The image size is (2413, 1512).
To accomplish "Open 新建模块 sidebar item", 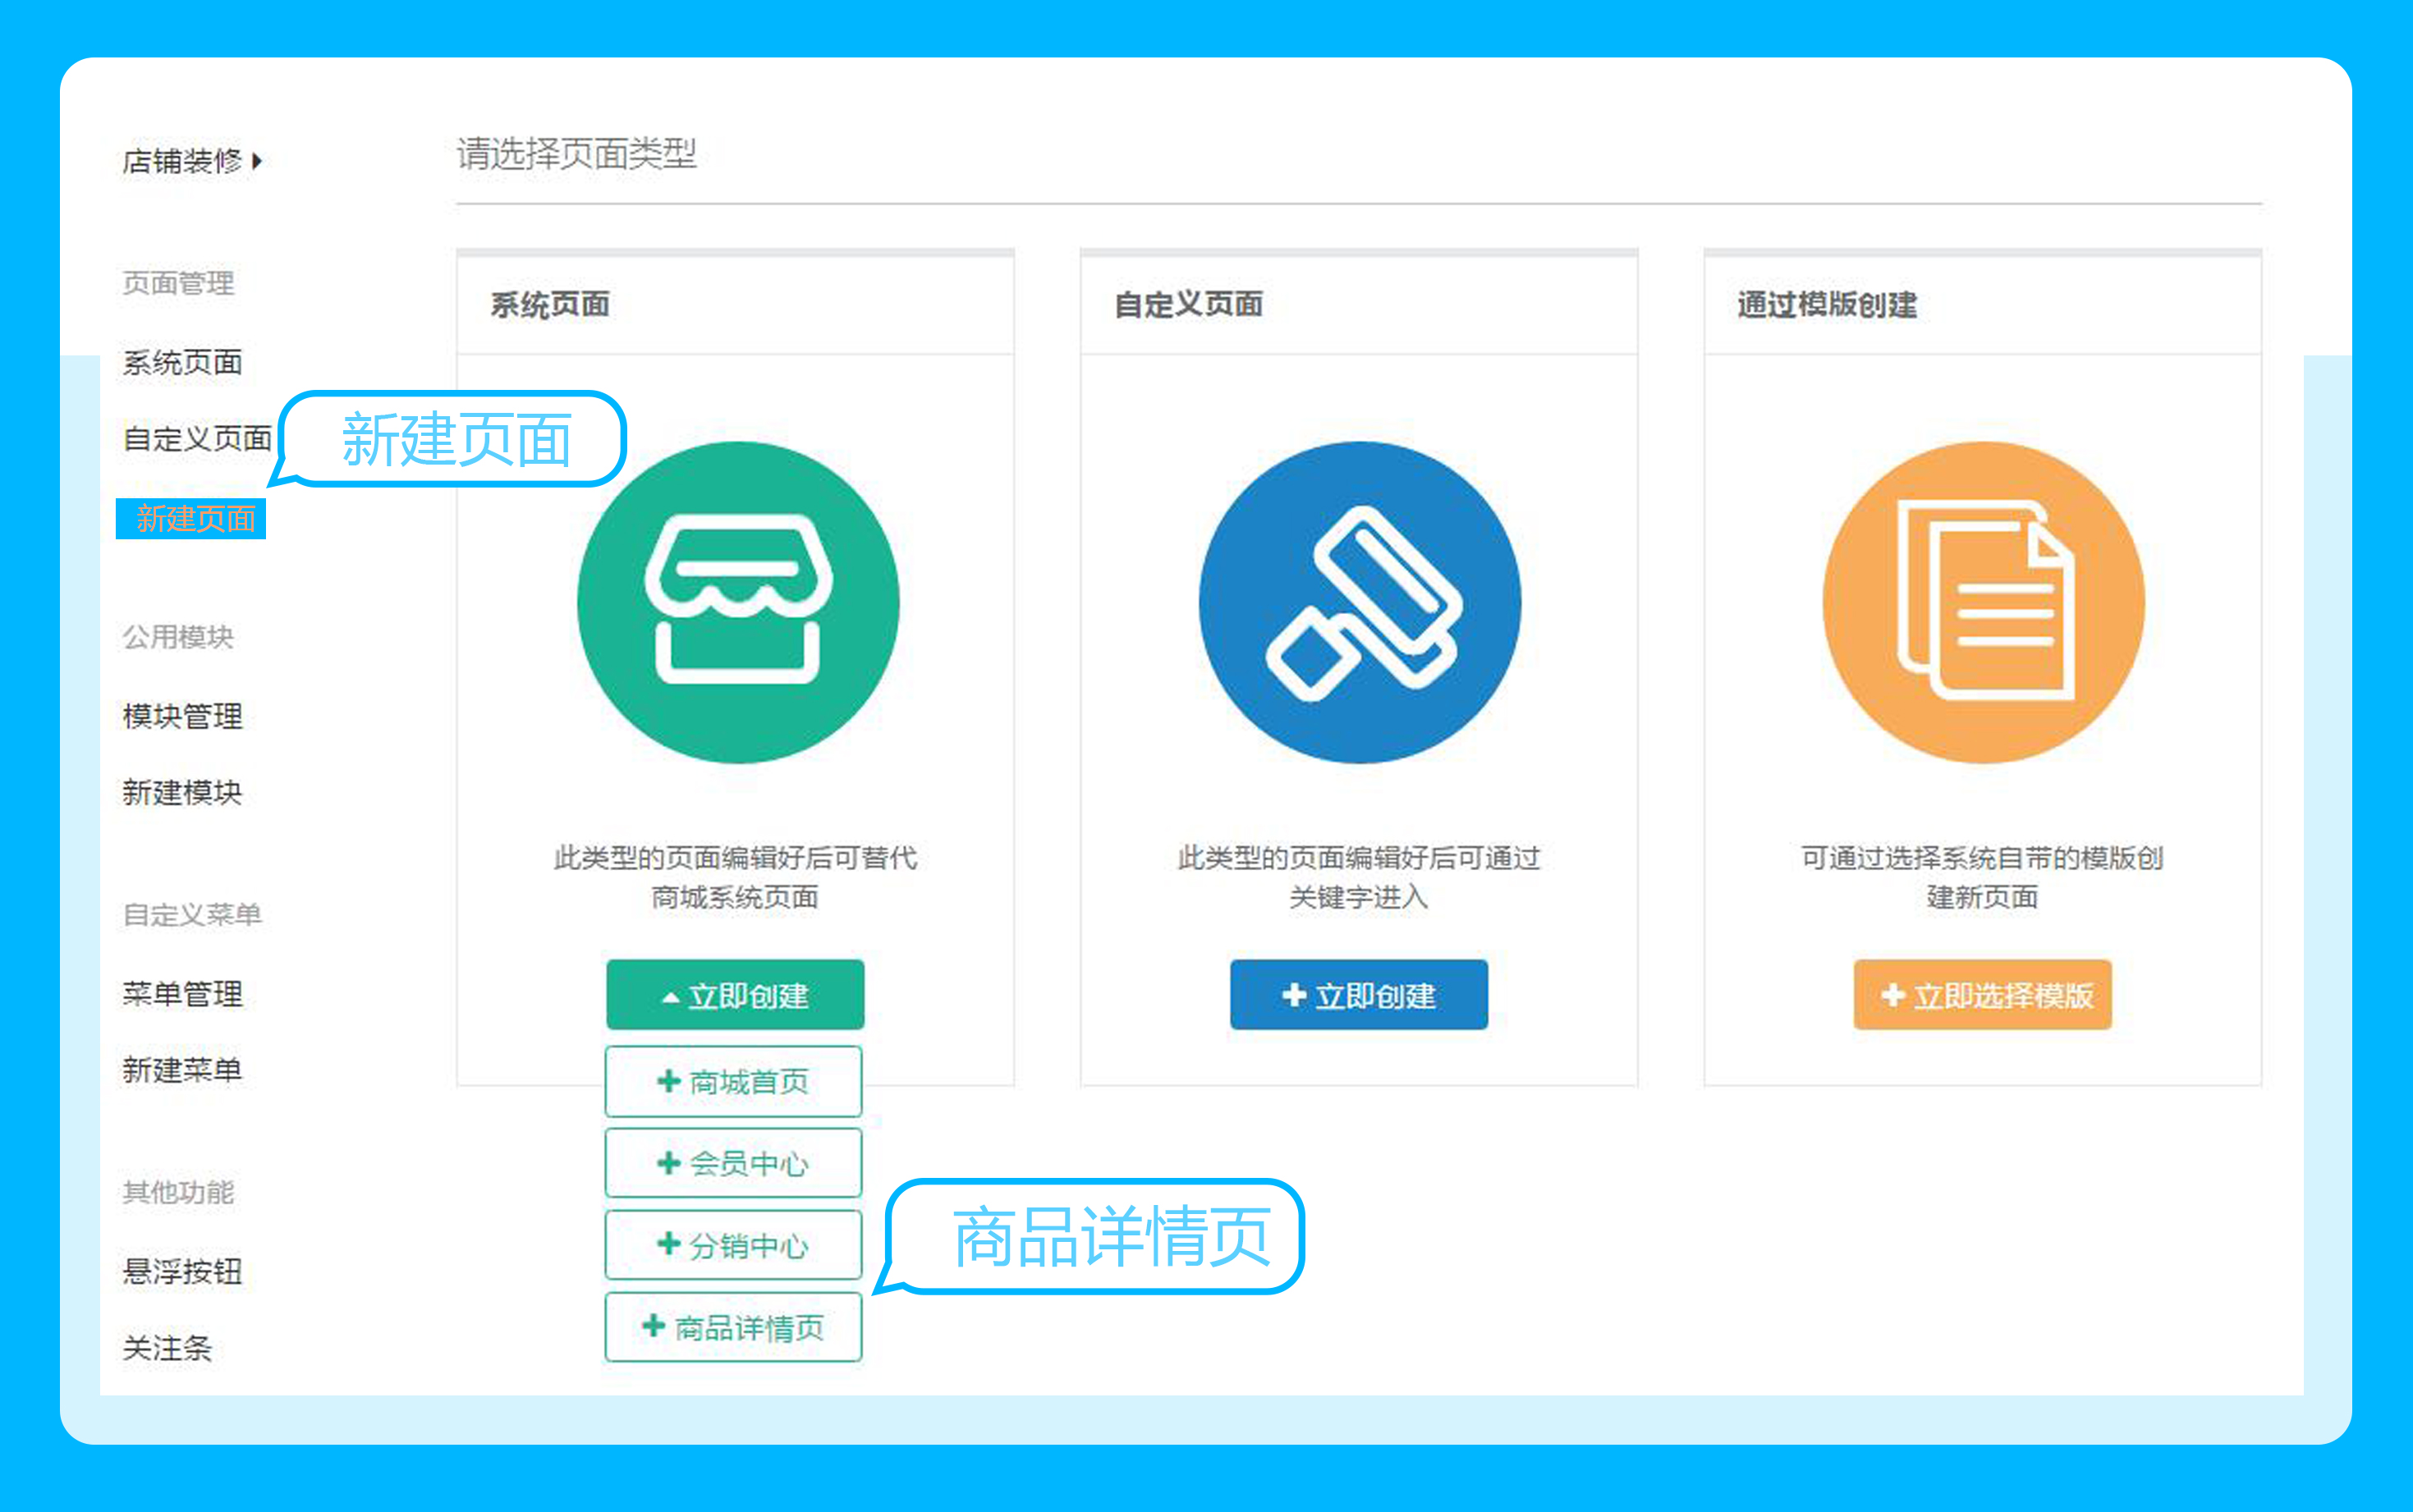I will 182,793.
